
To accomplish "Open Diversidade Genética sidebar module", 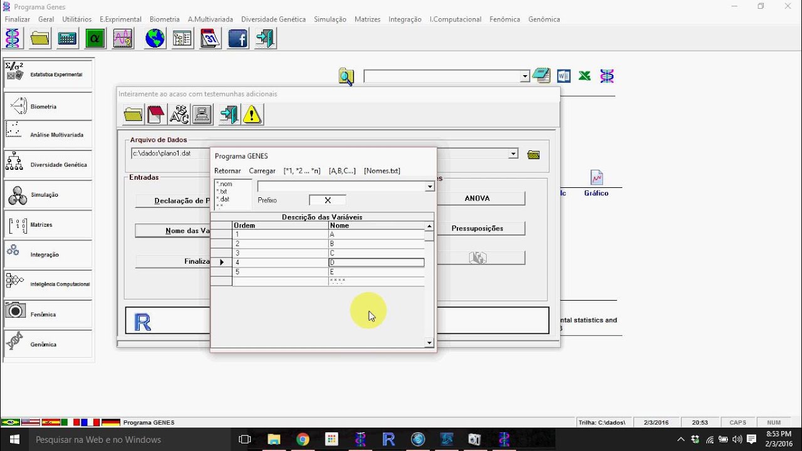I will point(48,165).
